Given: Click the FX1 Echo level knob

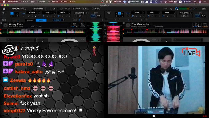Looking at the screenshot, I should click(44, 16).
